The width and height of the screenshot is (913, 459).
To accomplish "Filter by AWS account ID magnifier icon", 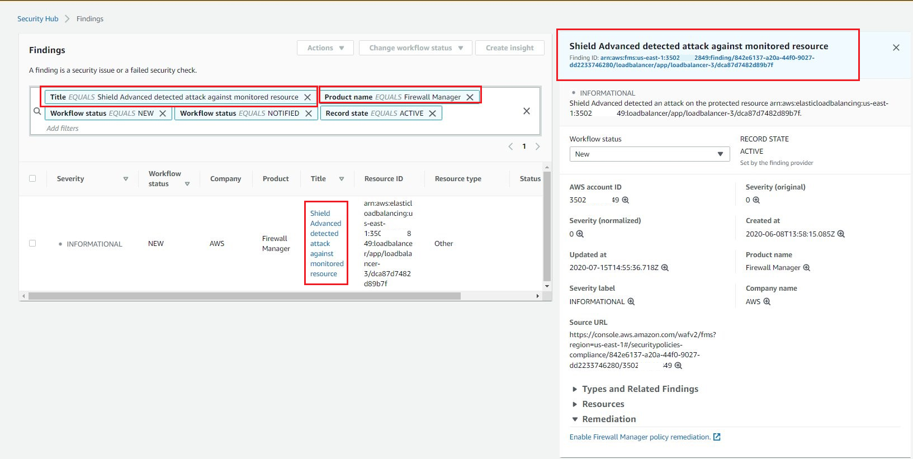I will (x=626, y=200).
